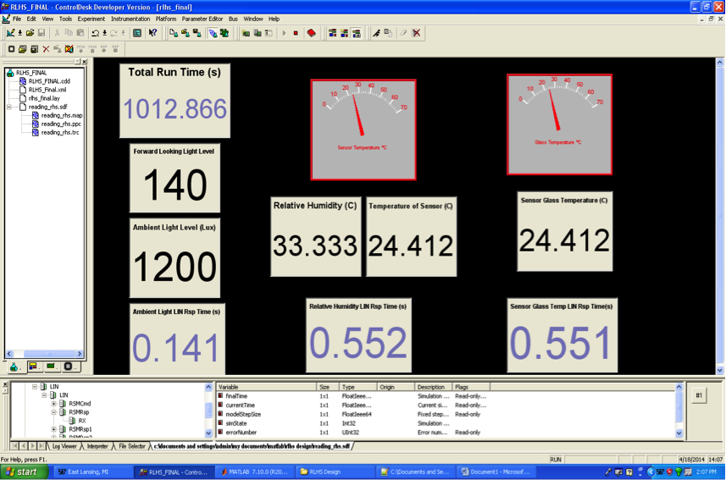Click the red Stop square icon
Viewport: 726px width, 480px height.
[296, 33]
